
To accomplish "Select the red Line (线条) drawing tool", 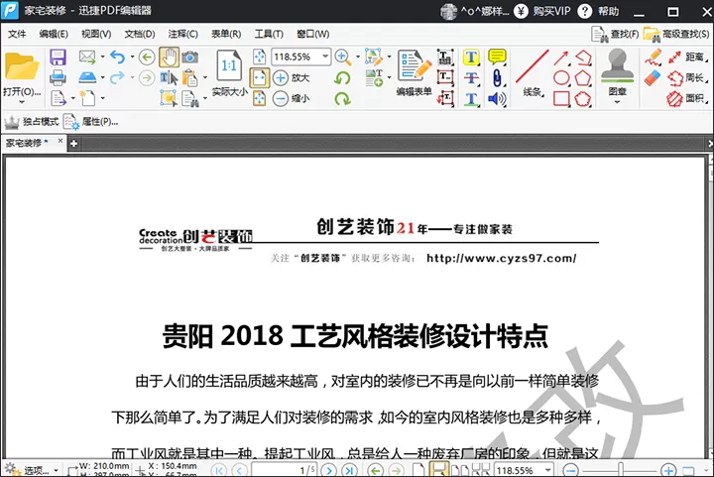I will (x=533, y=72).
